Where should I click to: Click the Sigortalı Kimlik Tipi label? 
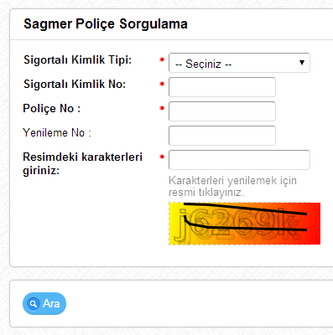78,59
